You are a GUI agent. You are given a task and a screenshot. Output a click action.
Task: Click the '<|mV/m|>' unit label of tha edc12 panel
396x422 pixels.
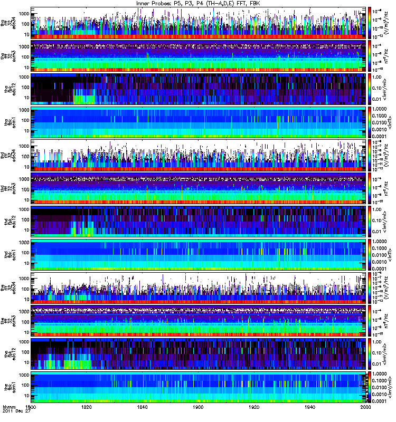(385, 89)
